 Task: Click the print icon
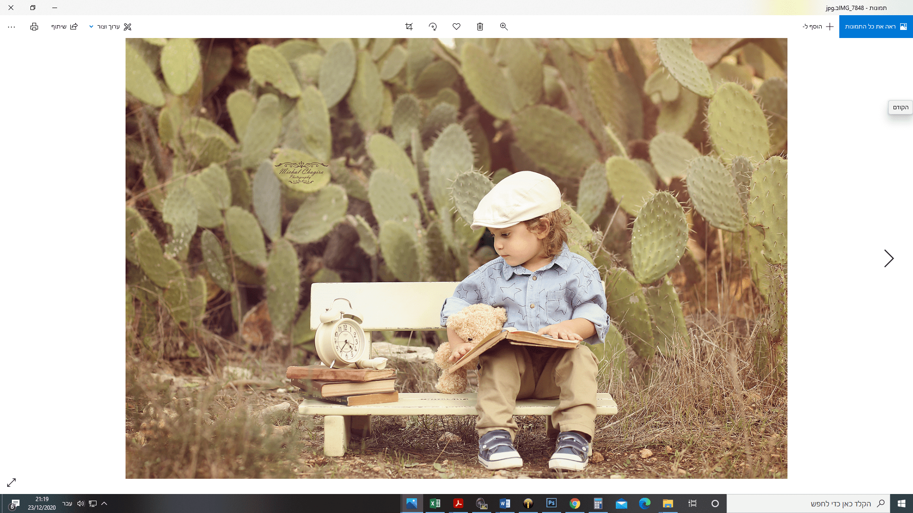click(34, 27)
